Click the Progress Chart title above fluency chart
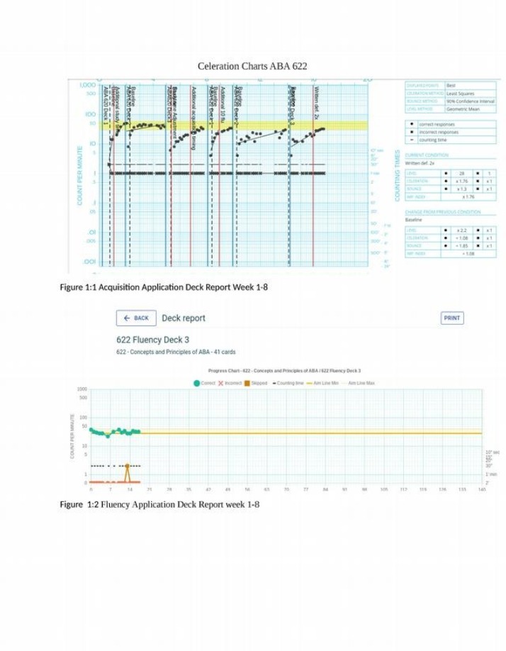The image size is (506, 651). click(x=284, y=371)
